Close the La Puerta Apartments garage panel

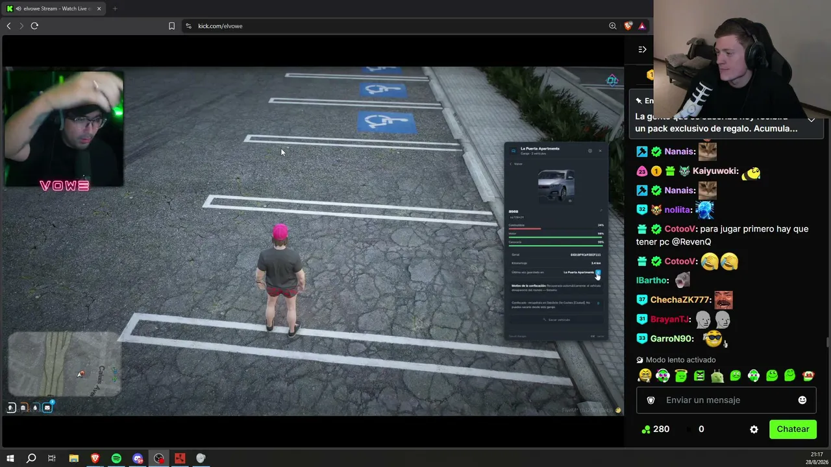point(601,151)
